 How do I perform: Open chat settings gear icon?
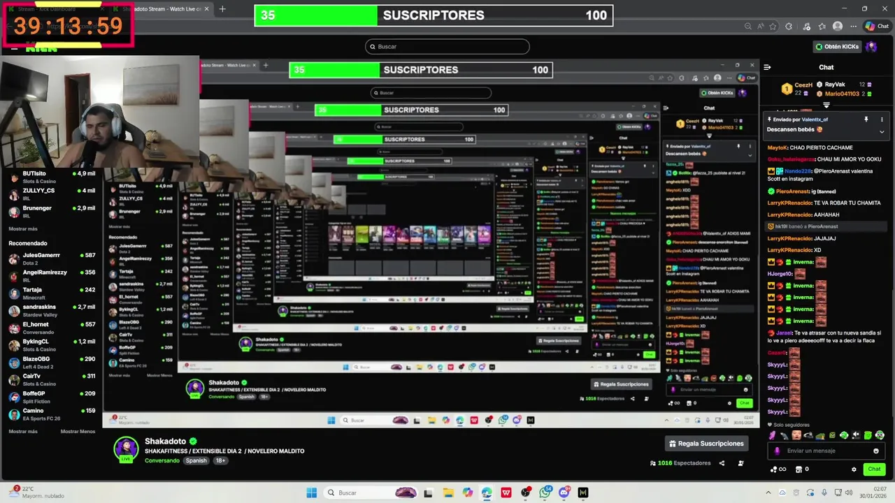pyautogui.click(x=854, y=469)
